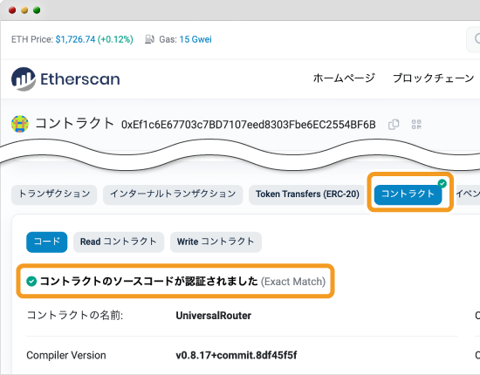Click the search field at the top right
Image resolution: width=480 pixels, height=375 pixels.
473,39
